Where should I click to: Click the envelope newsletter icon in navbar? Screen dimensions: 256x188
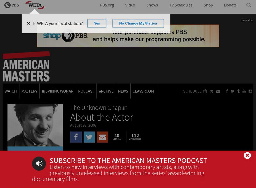(218, 91)
